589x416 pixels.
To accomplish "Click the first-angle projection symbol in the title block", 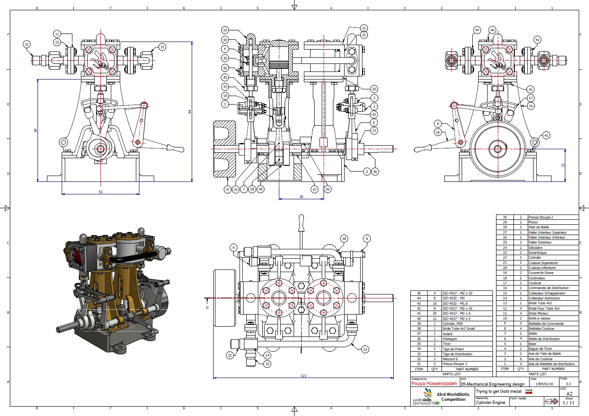I will coord(551,402).
